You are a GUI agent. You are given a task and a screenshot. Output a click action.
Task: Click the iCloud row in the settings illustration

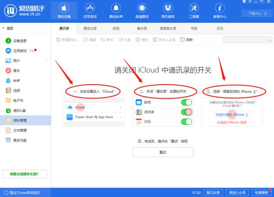point(94,107)
